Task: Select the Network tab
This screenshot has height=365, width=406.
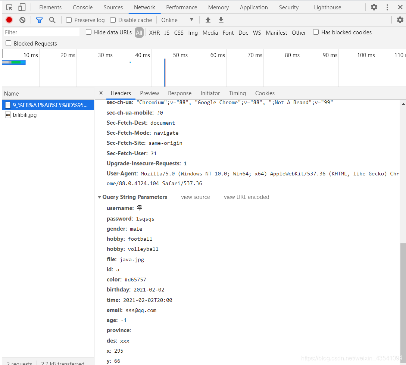Action: click(144, 7)
